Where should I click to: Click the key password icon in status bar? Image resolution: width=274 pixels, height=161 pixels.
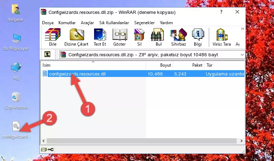[x=51, y=149]
